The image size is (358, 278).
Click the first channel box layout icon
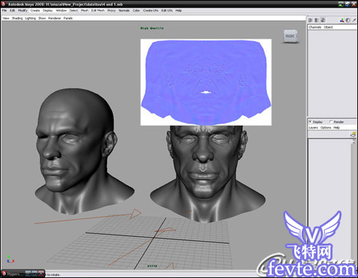[310, 21]
